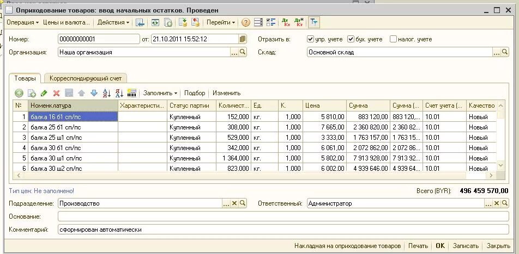The width and height of the screenshot is (519, 254).
Task: Click the quantity cell 529,000
Action: [233, 138]
